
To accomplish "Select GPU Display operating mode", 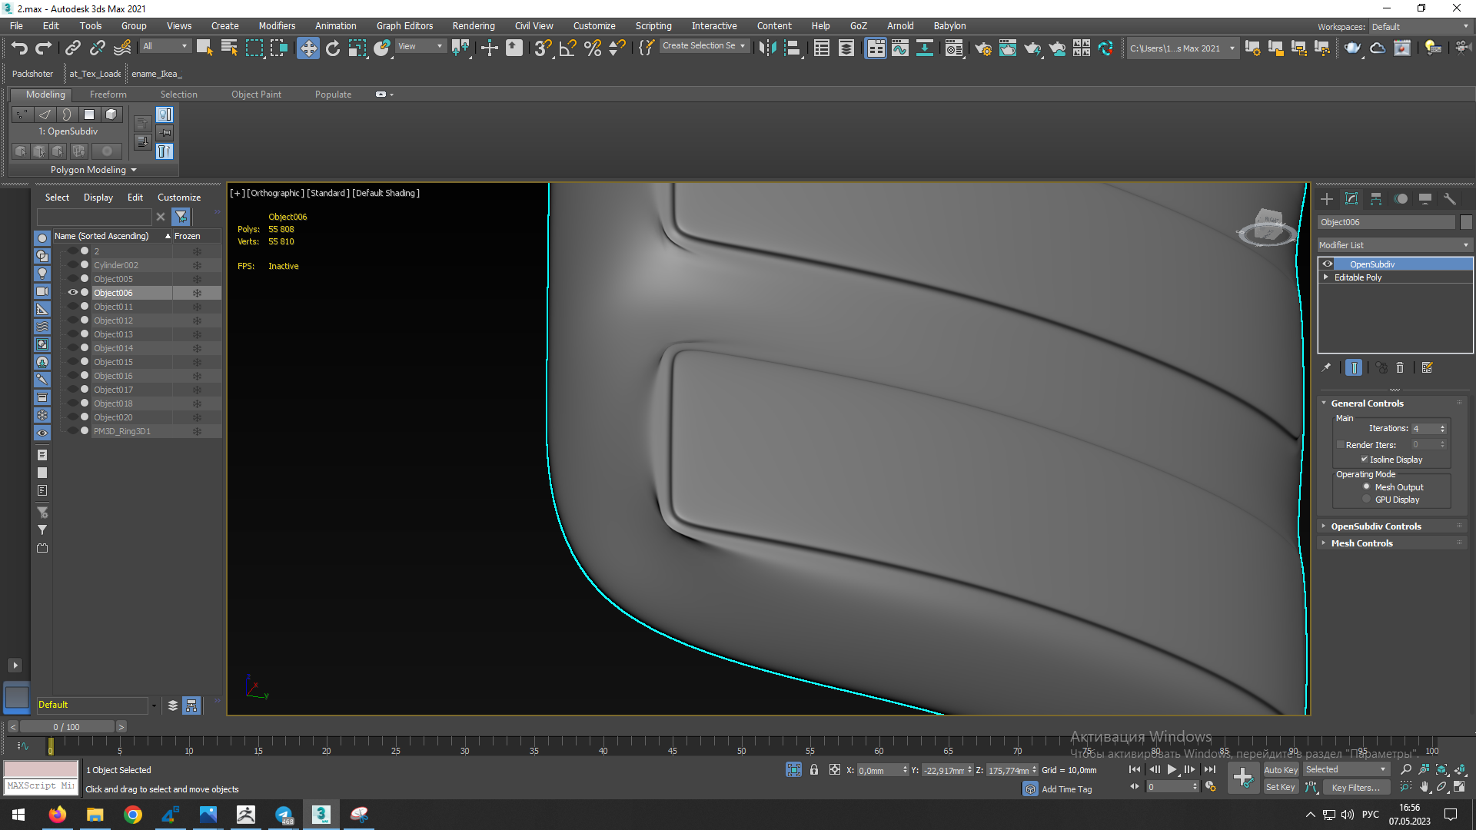I will pos(1367,500).
